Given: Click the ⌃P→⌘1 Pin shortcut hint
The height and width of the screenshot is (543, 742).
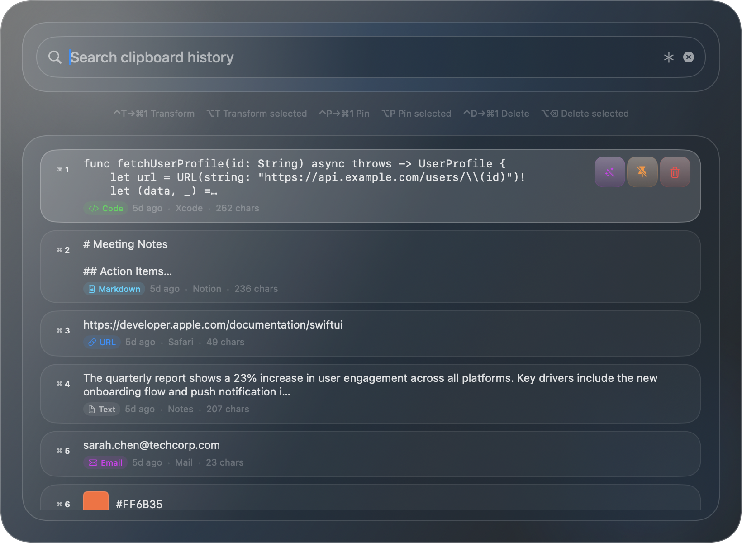Looking at the screenshot, I should pos(344,114).
